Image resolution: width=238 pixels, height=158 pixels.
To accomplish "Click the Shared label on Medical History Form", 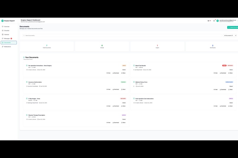I will click(231, 86).
